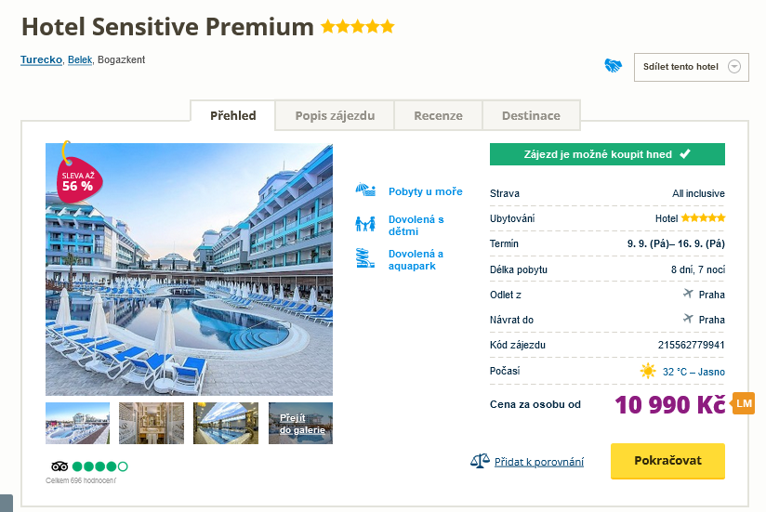
Task: Click the orange LM last minute badge
Action: (743, 403)
